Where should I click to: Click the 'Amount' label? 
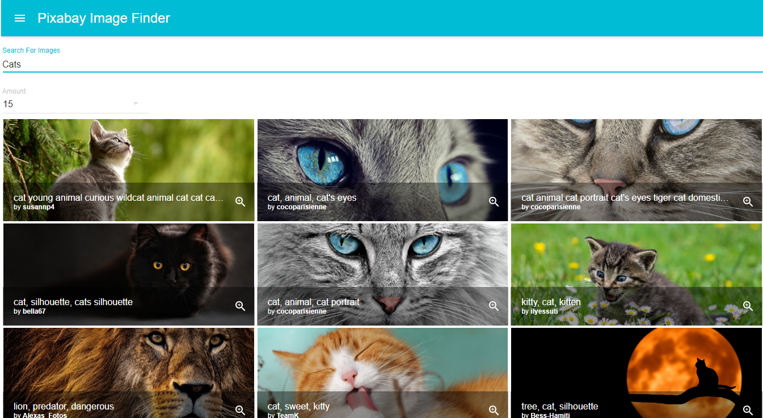pyautogui.click(x=14, y=91)
